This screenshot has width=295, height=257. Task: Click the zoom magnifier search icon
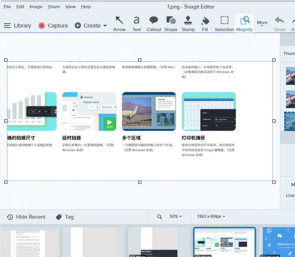pos(159,217)
